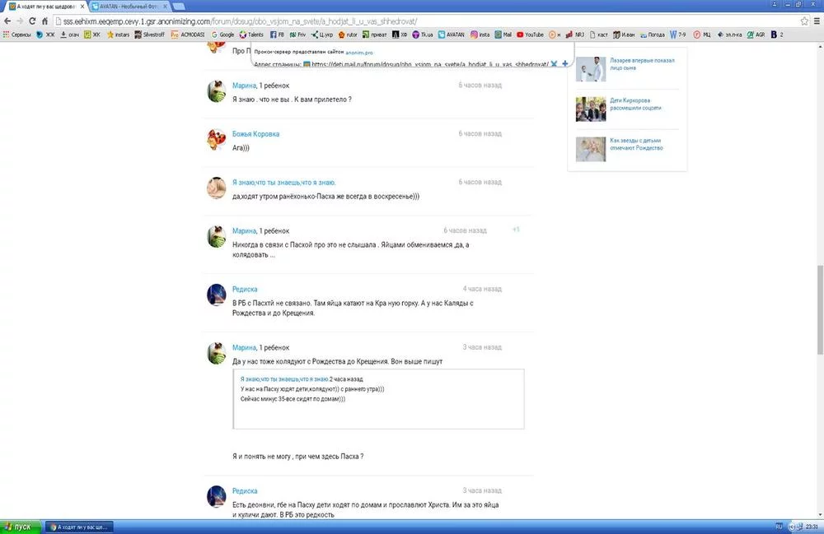The width and height of the screenshot is (824, 534).
Task: Open a new browser tab
Action: [x=179, y=7]
